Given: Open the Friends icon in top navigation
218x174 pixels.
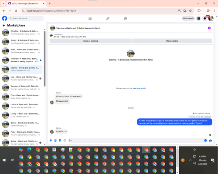Looking at the screenshot, I should point(108,18).
